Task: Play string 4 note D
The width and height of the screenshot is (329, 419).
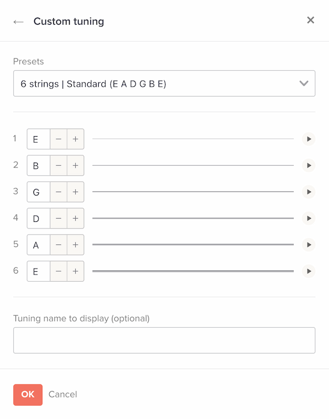Action: [x=309, y=218]
